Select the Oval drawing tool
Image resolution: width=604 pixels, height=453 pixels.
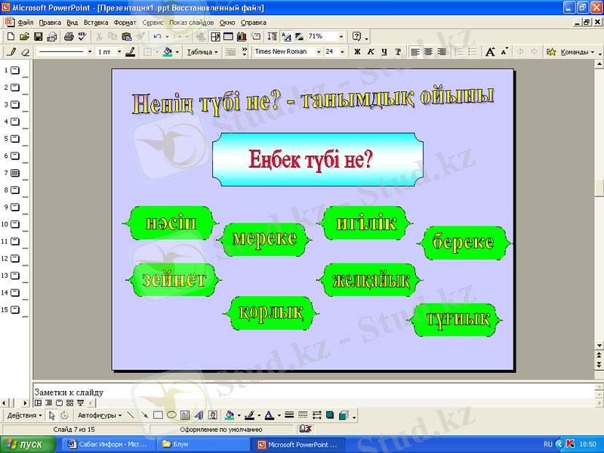click(171, 415)
